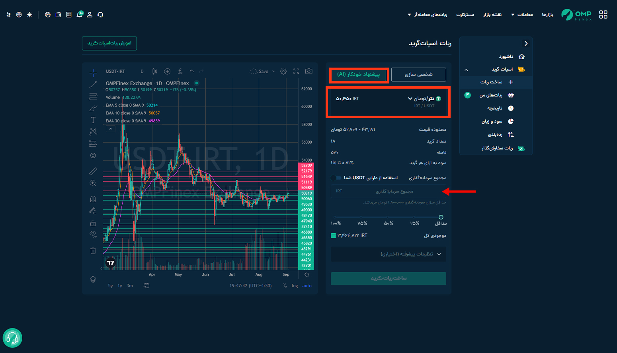617x353 pixels.
Task: Switch to شخصی سازی tab
Action: coord(418,74)
